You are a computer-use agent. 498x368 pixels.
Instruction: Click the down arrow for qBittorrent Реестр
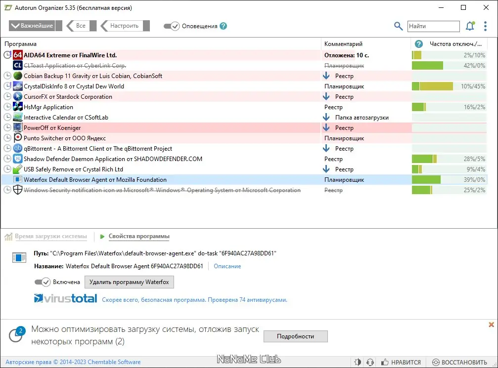[x=326, y=149]
